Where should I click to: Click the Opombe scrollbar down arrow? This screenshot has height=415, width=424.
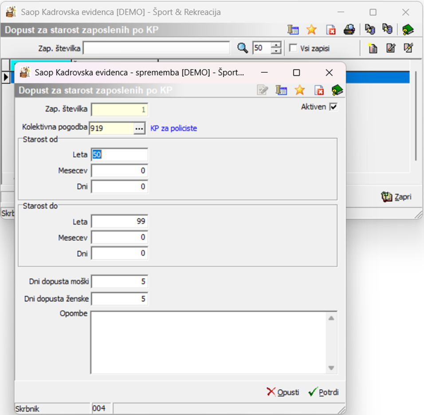pos(331,368)
